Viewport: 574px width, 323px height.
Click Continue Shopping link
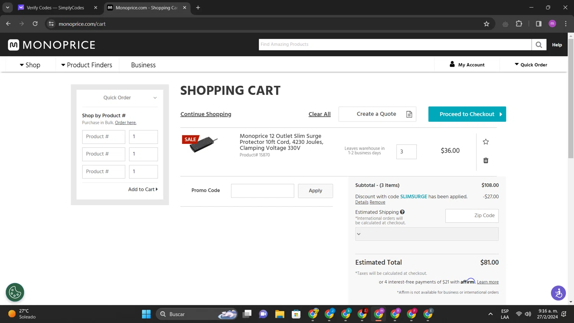click(206, 114)
